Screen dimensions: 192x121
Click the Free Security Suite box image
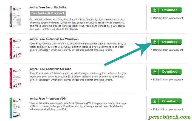[x=15, y=17]
